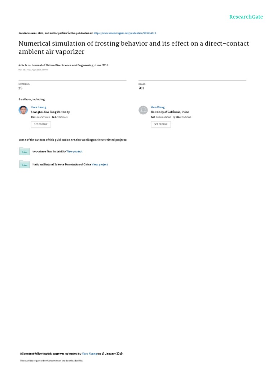The height and width of the screenshot is (369, 277).
Task: Click the National Natural Science Foundation project icon
Action: pos(25,164)
